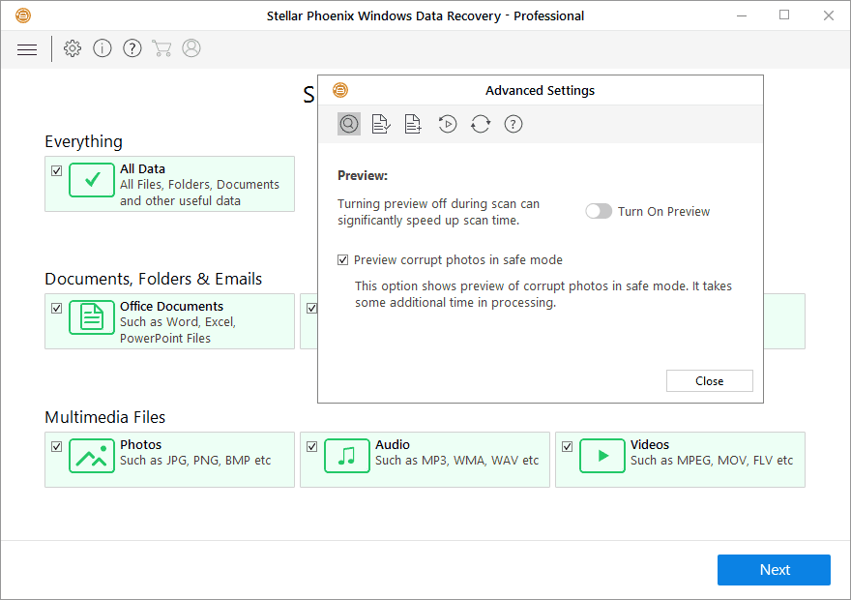The image size is (851, 600).
Task: Deselect the Photos checkbox
Action: click(57, 446)
